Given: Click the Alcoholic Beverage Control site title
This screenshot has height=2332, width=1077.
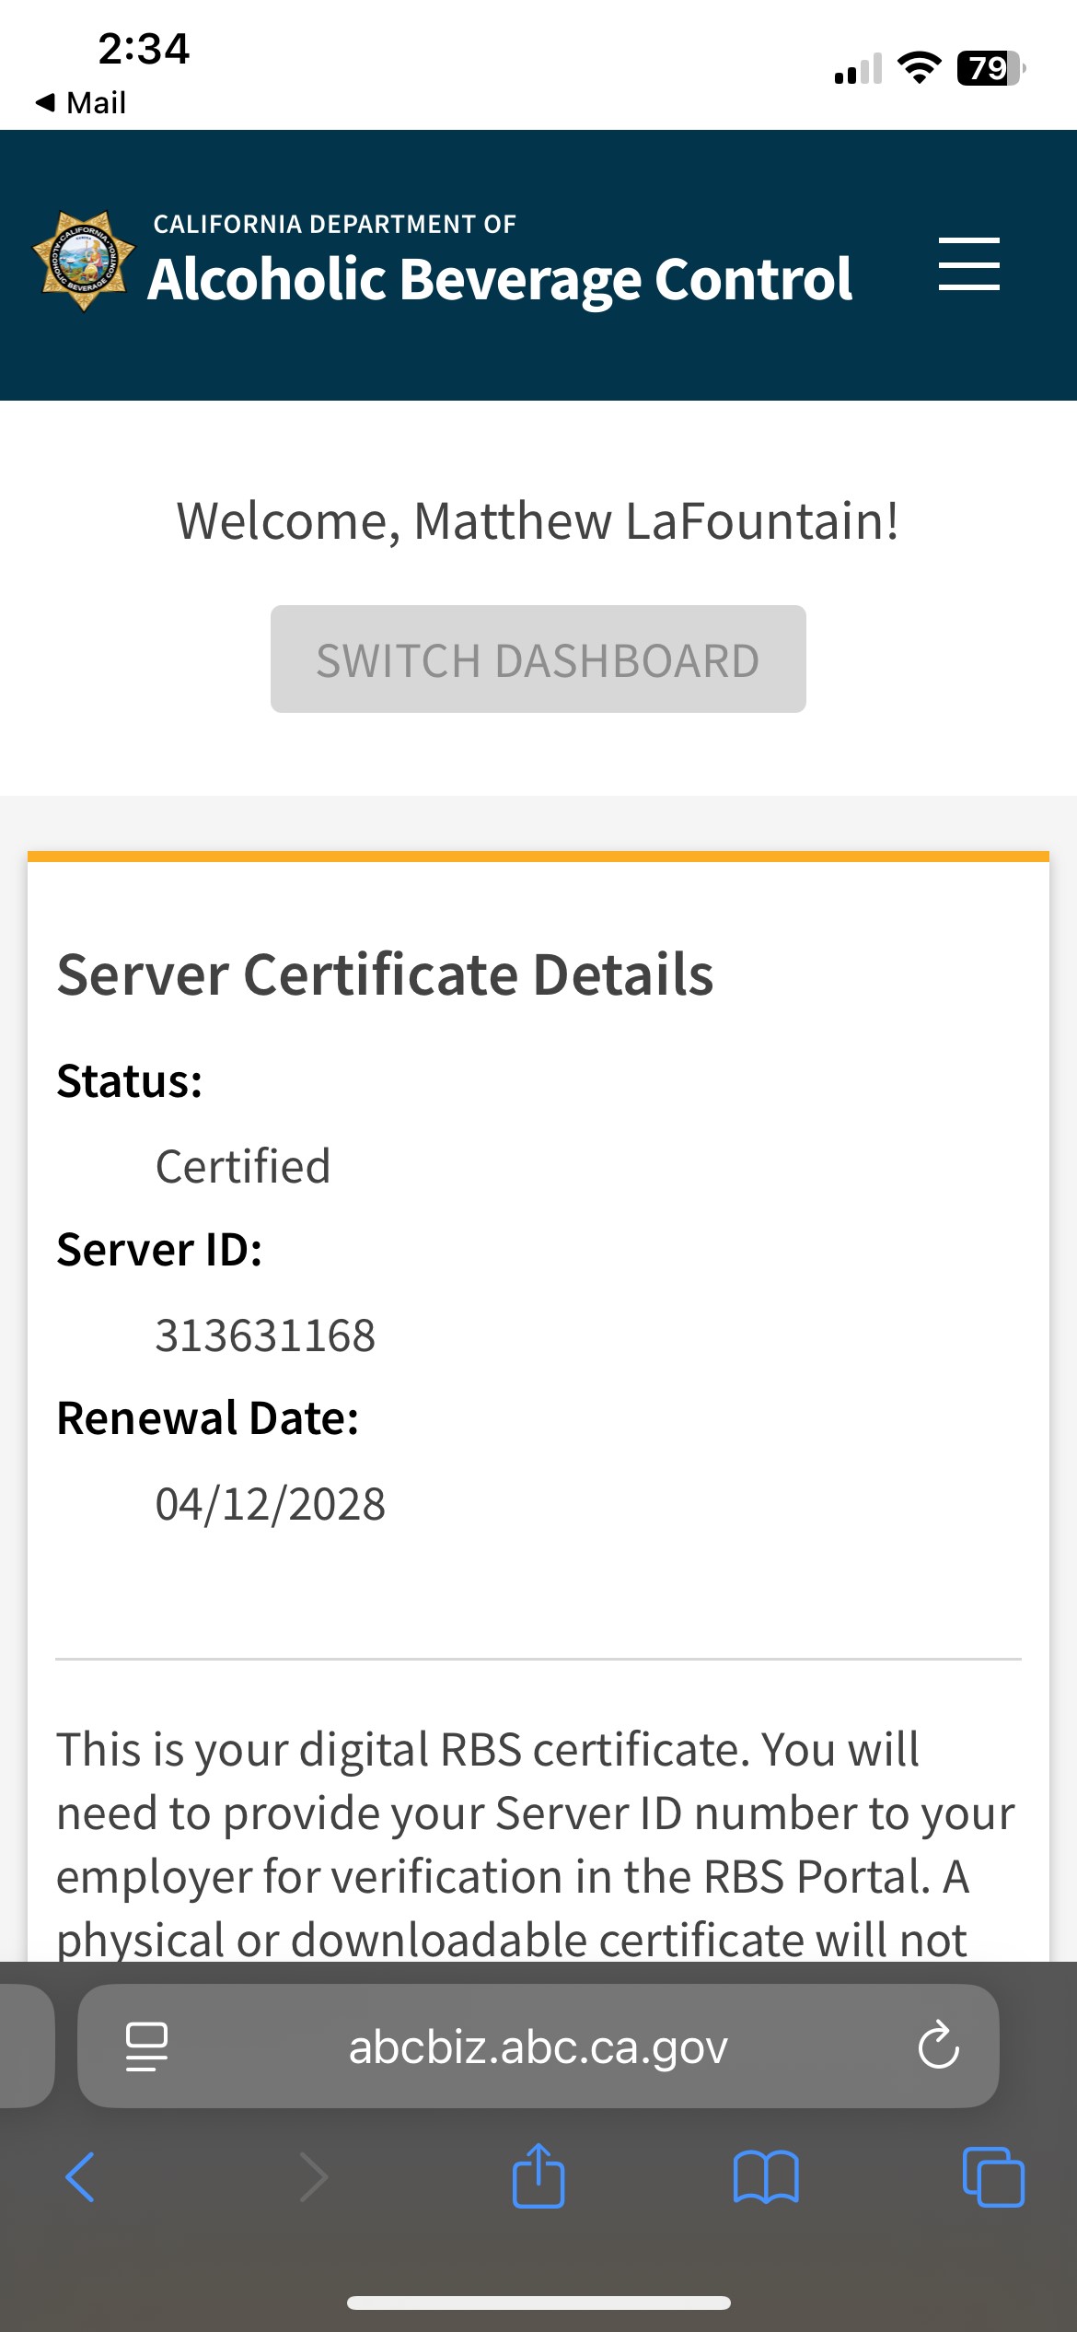Looking at the screenshot, I should coord(500,278).
